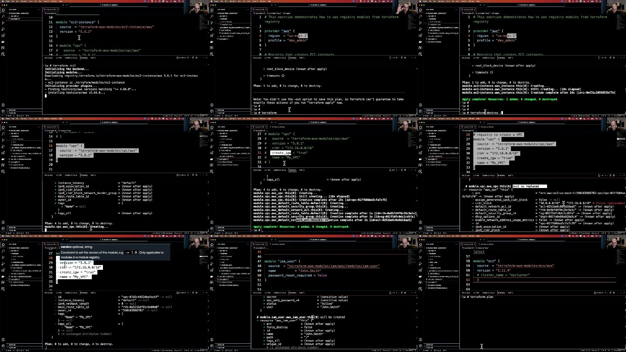Open Extensions icon in the 4 added frame
Viewport: 626px width, 352px height.
click(x=212, y=152)
